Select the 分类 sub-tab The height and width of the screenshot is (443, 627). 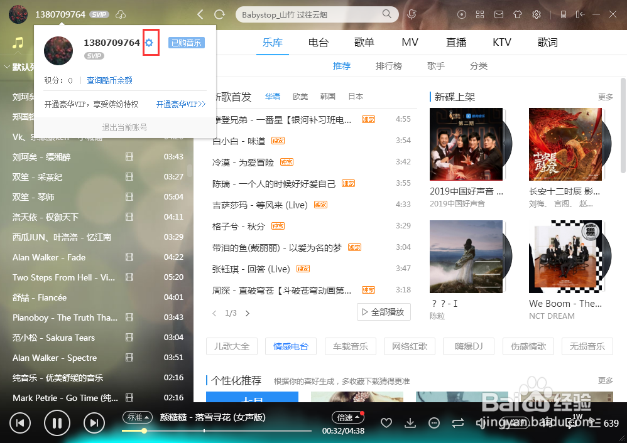(x=478, y=66)
